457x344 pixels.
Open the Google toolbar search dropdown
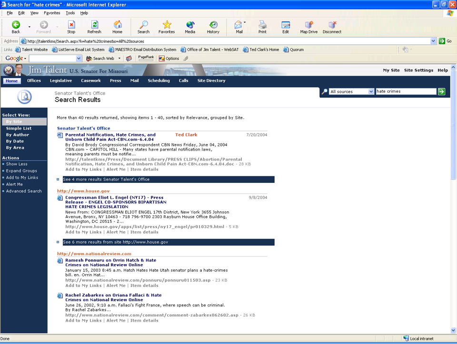(79, 58)
